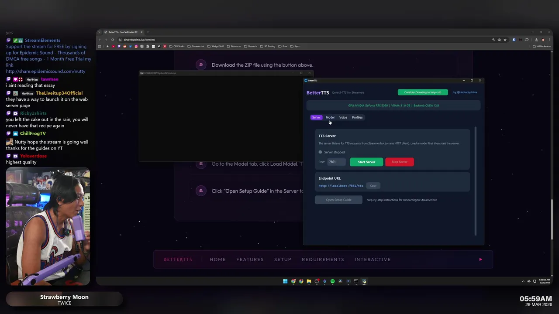The image size is (559, 314).
Task: Open the Profiles tab in BetterTTS
Action: (357, 117)
